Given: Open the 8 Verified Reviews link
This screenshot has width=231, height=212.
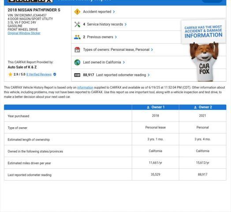Looking at the screenshot, I should pos(39,74).
